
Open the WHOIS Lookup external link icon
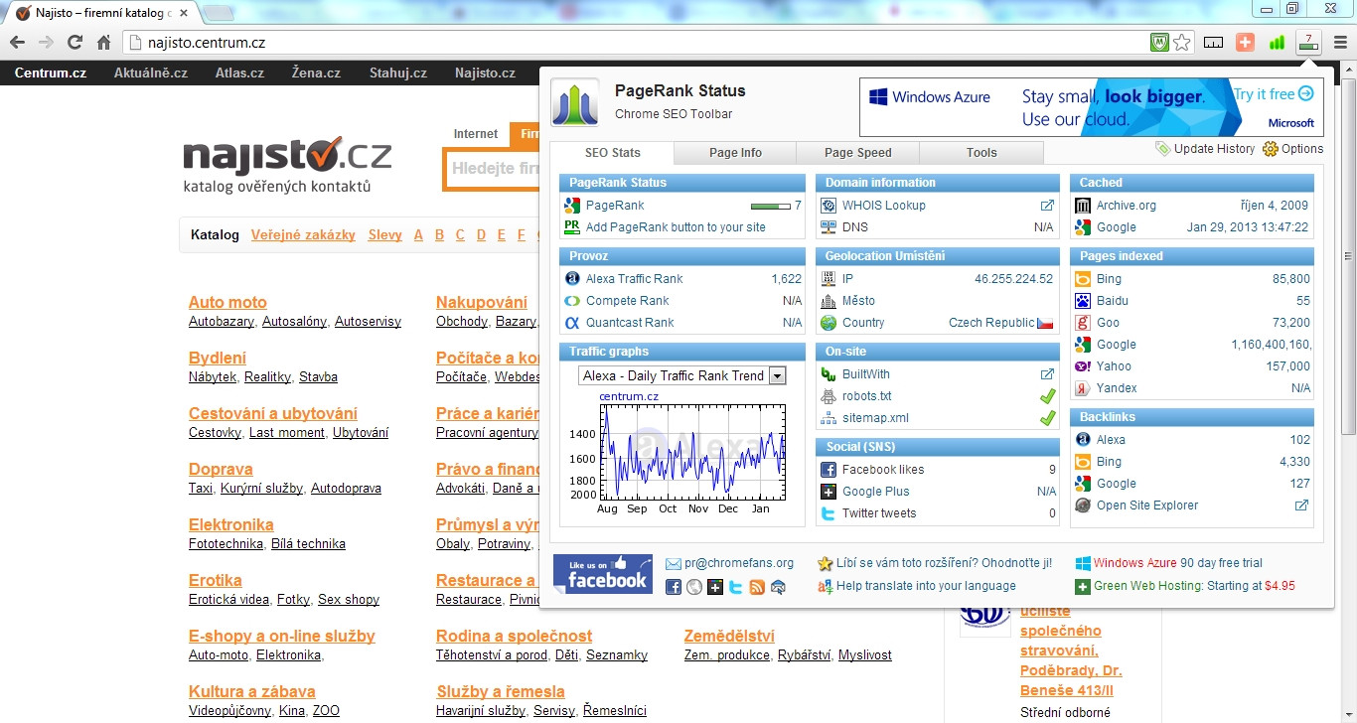[x=1047, y=206]
